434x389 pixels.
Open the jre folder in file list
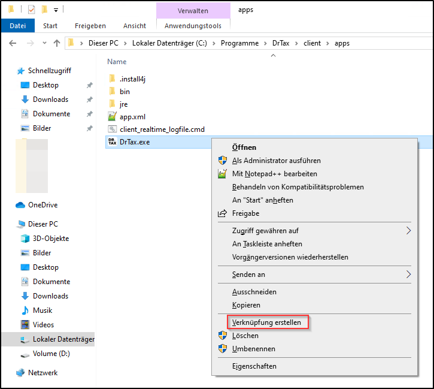pos(123,104)
